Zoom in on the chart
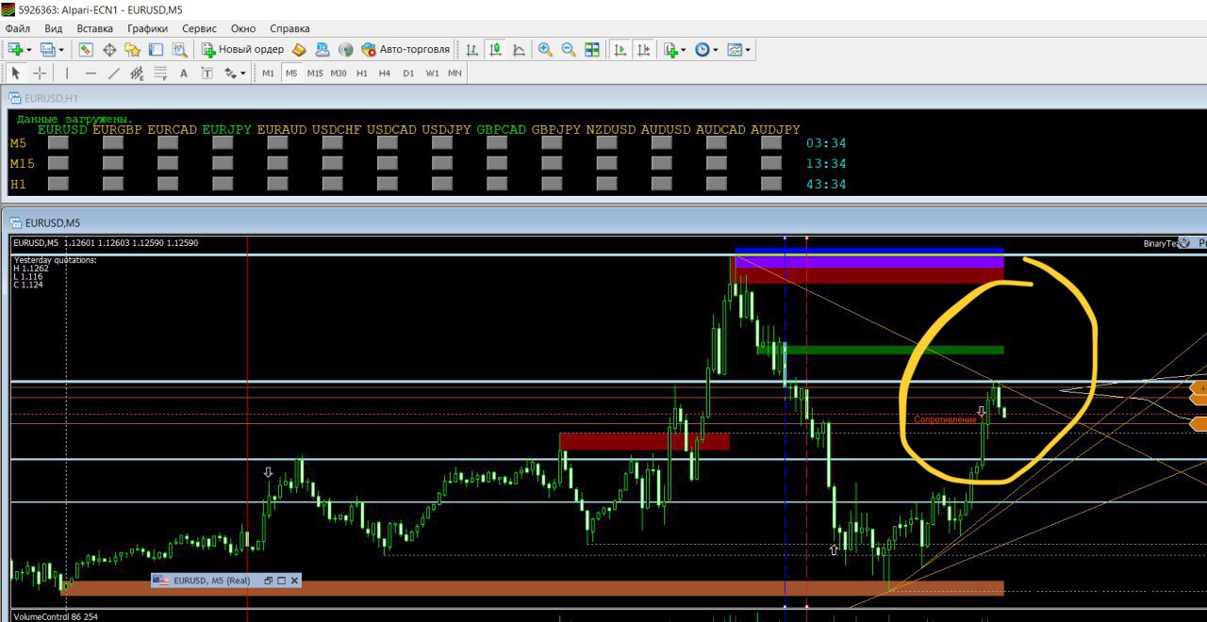Image resolution: width=1207 pixels, height=622 pixels. tap(545, 49)
